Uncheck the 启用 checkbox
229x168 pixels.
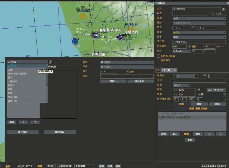127,72
